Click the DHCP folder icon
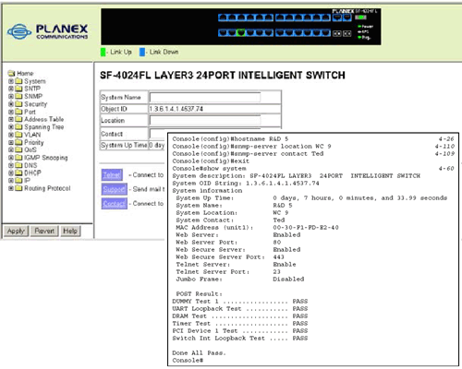The height and width of the screenshot is (369, 462). tap(18, 173)
